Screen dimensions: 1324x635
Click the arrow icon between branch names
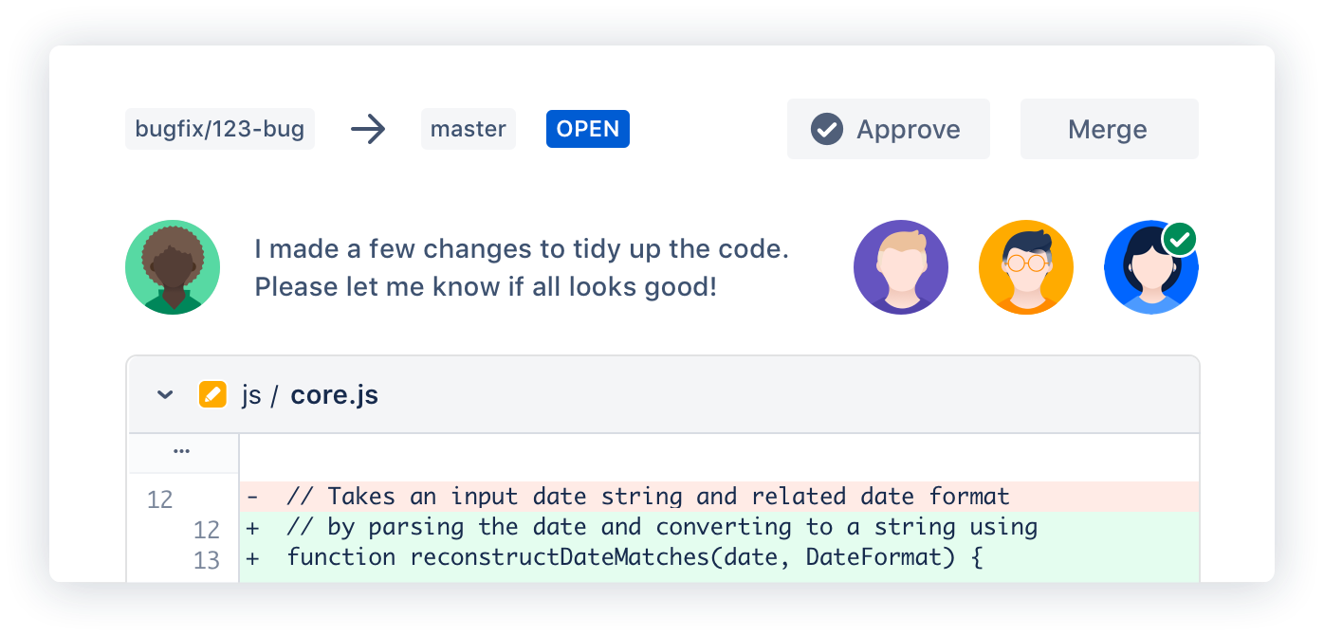click(x=368, y=129)
